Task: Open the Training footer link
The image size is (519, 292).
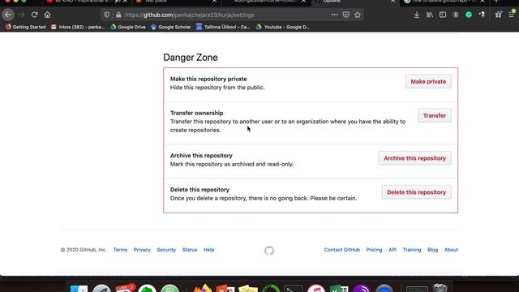Action: tap(412, 250)
